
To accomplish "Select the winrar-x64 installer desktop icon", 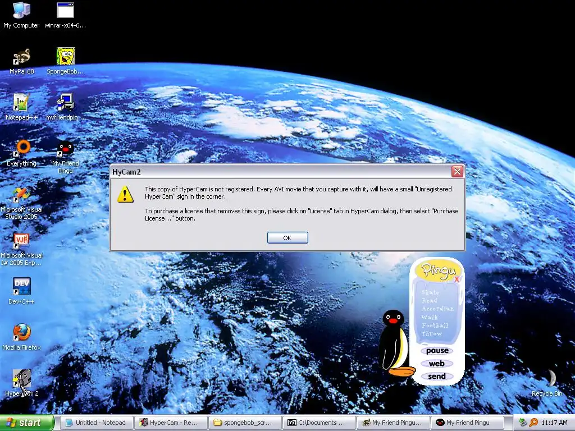I will [65, 16].
